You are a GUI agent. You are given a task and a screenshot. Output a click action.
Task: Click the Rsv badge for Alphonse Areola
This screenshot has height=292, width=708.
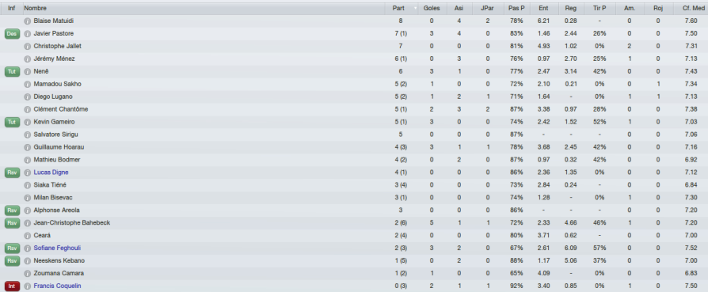click(x=12, y=210)
